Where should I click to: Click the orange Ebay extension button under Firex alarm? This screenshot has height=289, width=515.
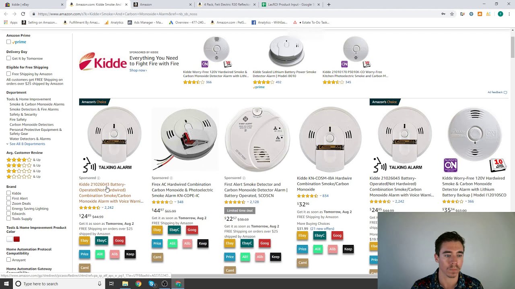coord(157,230)
